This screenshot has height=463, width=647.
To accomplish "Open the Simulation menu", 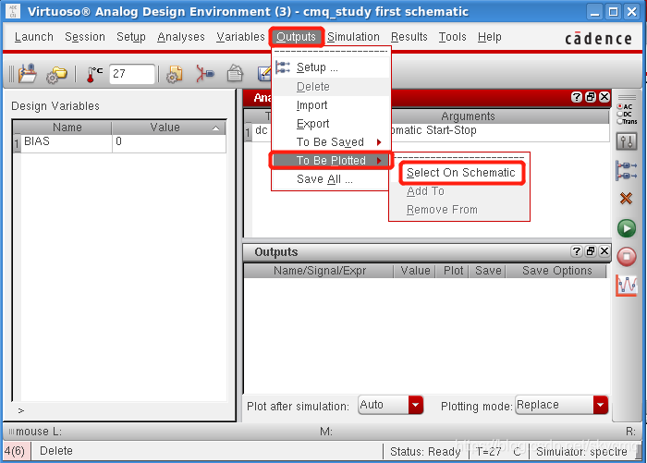I will point(354,37).
